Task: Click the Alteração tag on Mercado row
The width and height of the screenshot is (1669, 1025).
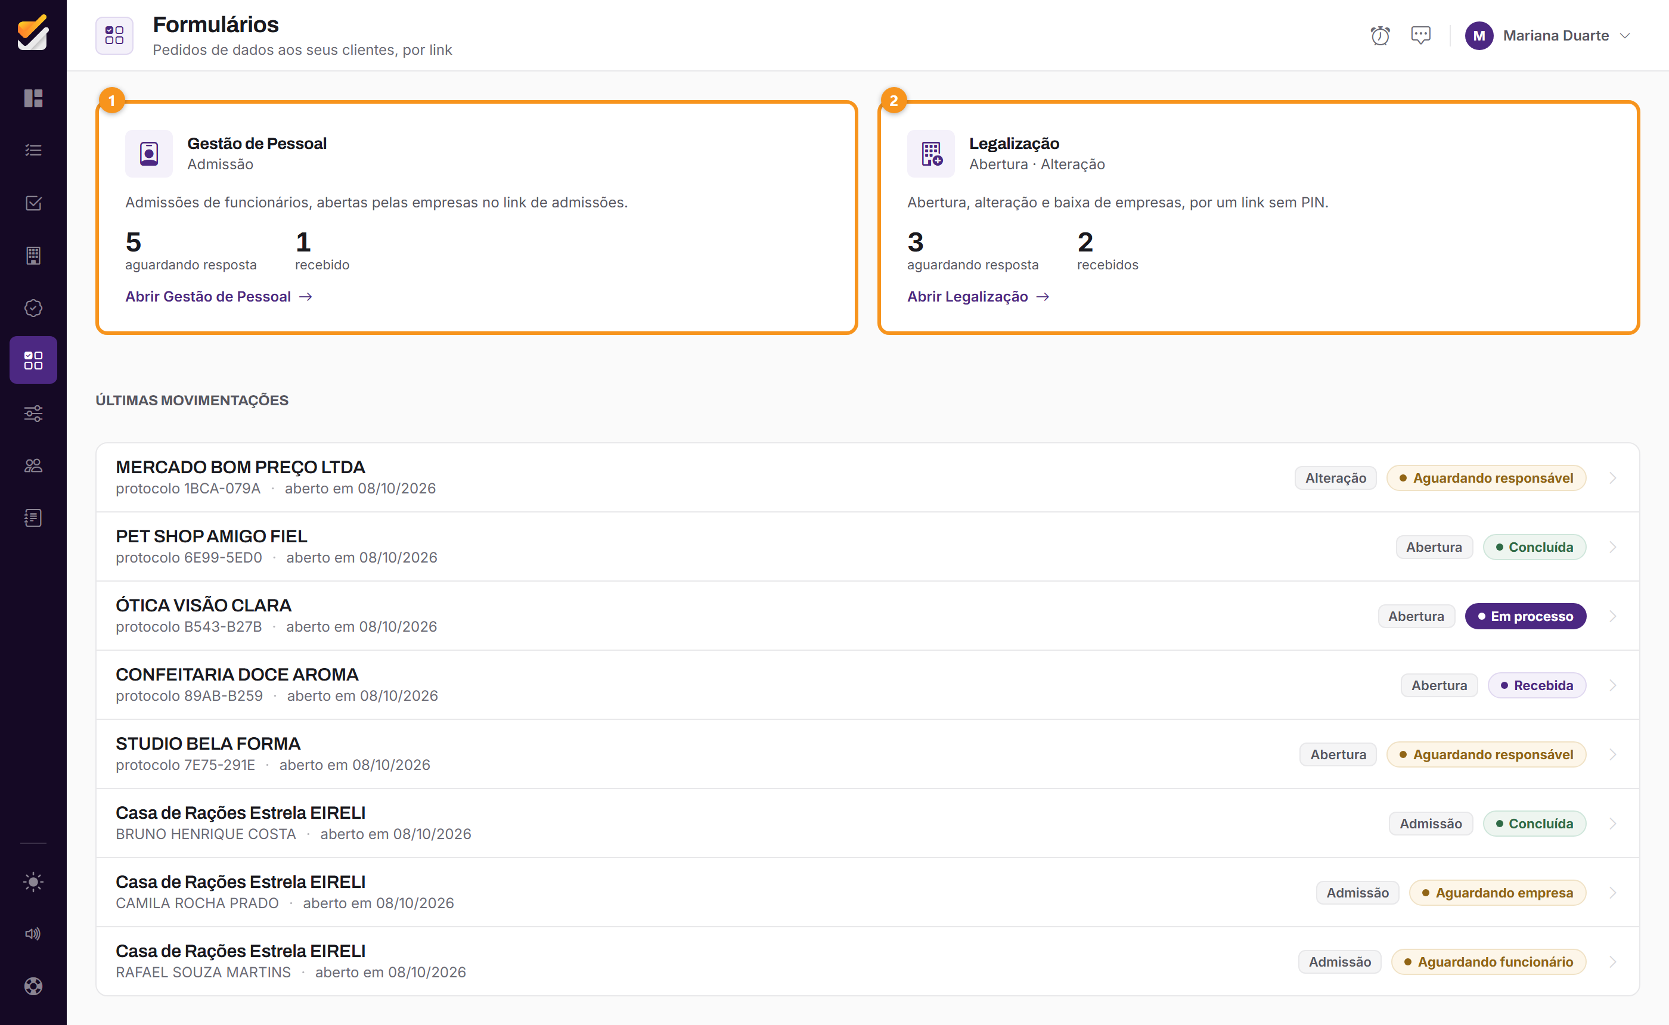Action: tap(1335, 478)
